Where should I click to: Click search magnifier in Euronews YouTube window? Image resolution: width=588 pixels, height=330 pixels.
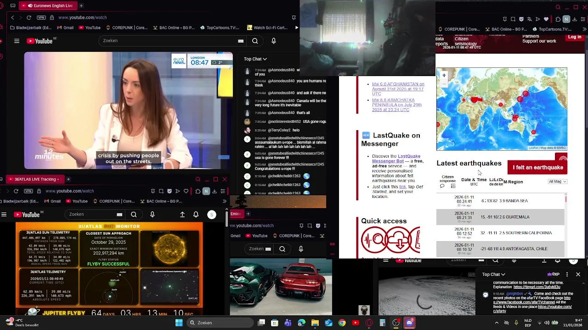click(x=255, y=41)
